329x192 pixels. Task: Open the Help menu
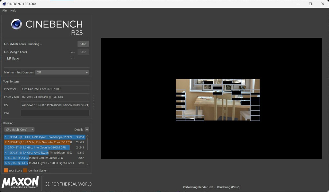point(13,11)
